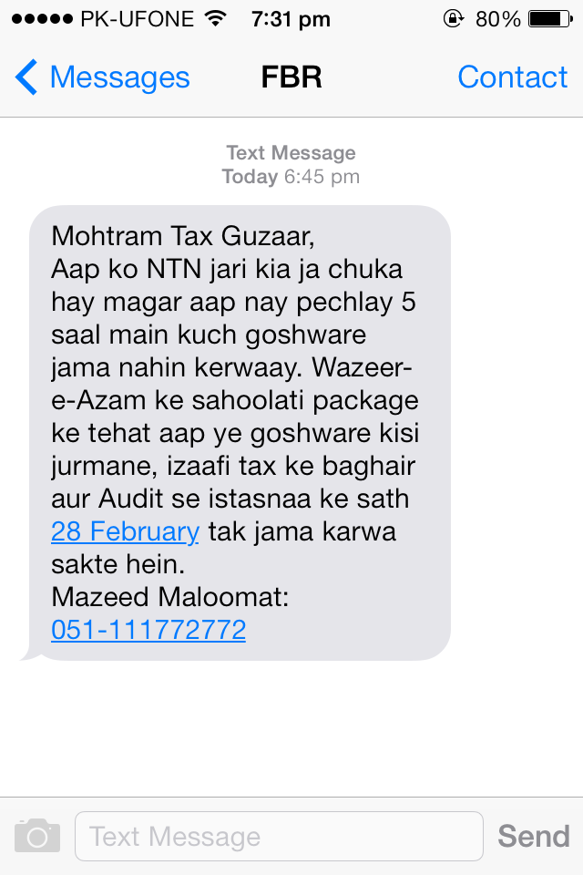Screen dimensions: 583x875
Task: Tap the battery icon in the status bar
Action: (x=550, y=19)
